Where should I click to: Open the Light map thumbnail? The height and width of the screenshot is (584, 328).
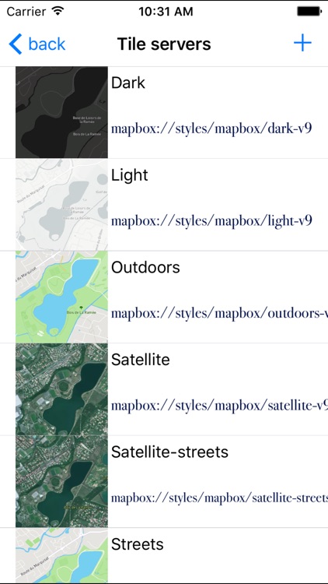click(61, 205)
